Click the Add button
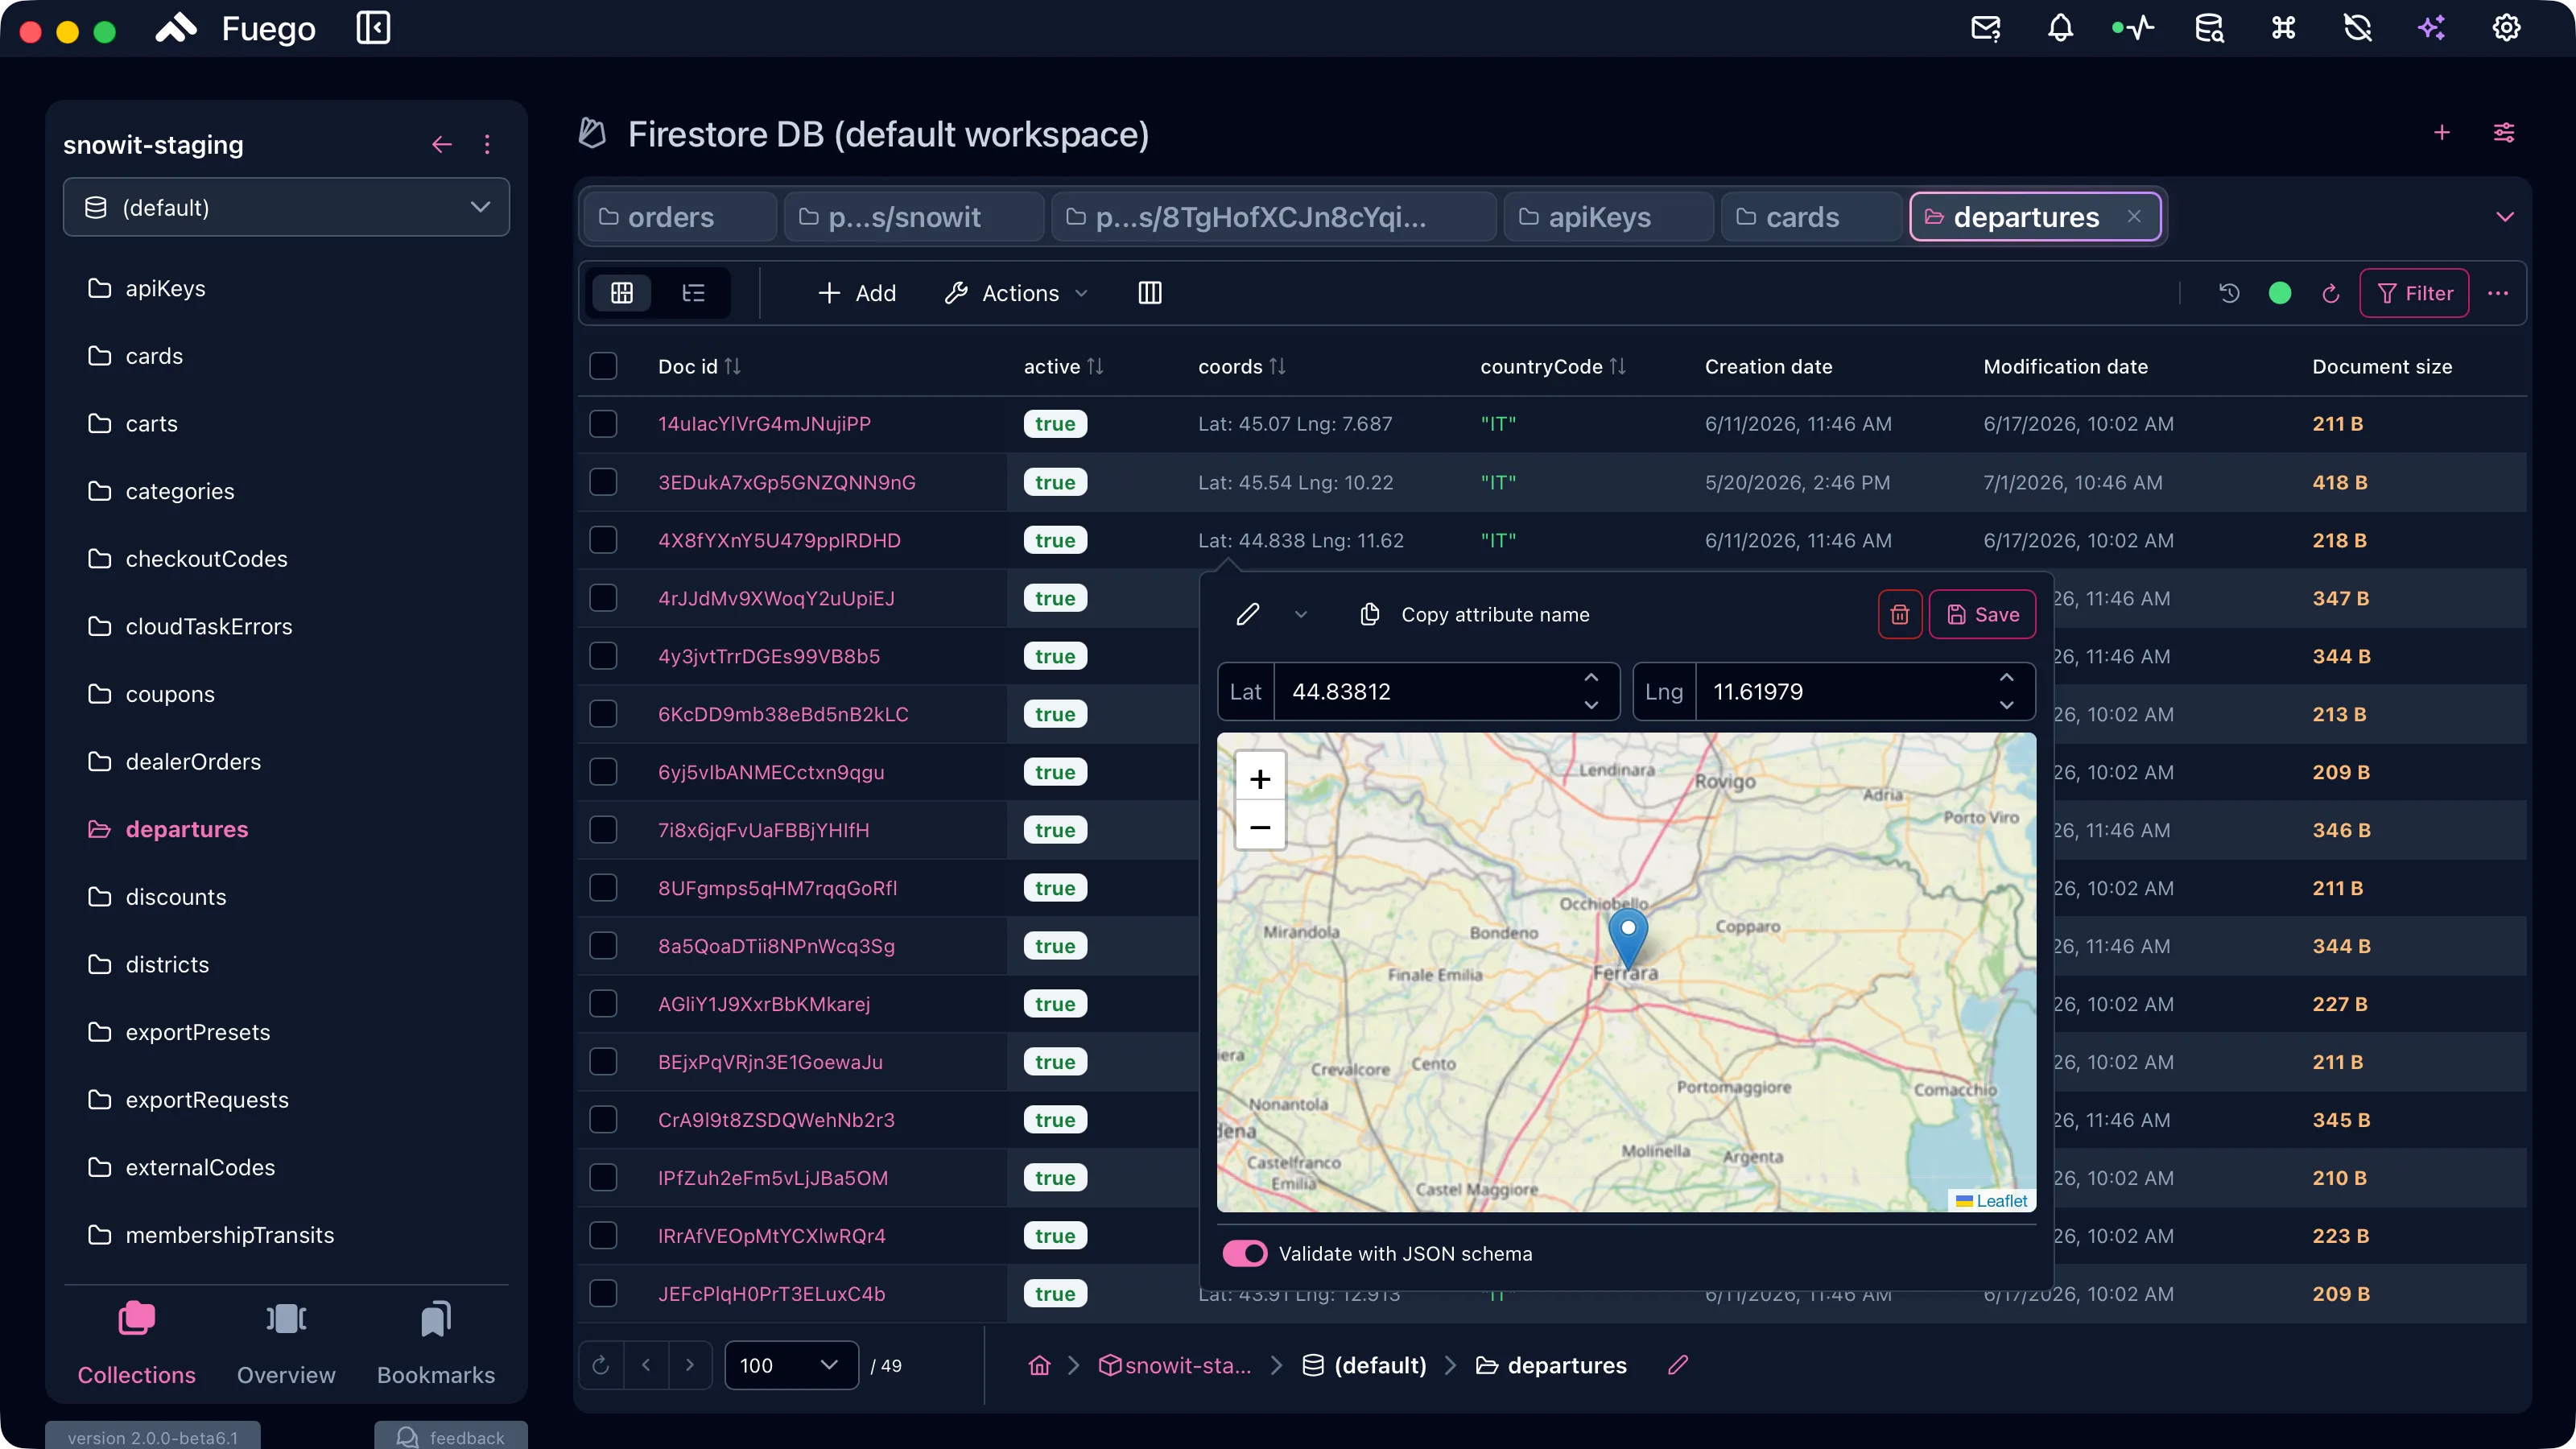 (856, 293)
